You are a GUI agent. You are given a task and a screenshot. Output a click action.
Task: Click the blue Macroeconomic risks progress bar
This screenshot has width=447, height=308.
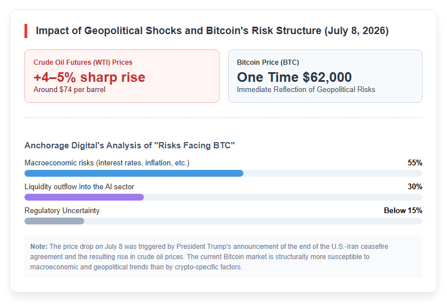[134, 173]
